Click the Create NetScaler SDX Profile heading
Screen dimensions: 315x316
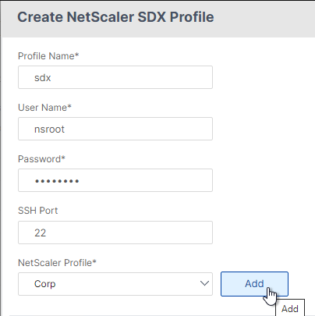[115, 17]
